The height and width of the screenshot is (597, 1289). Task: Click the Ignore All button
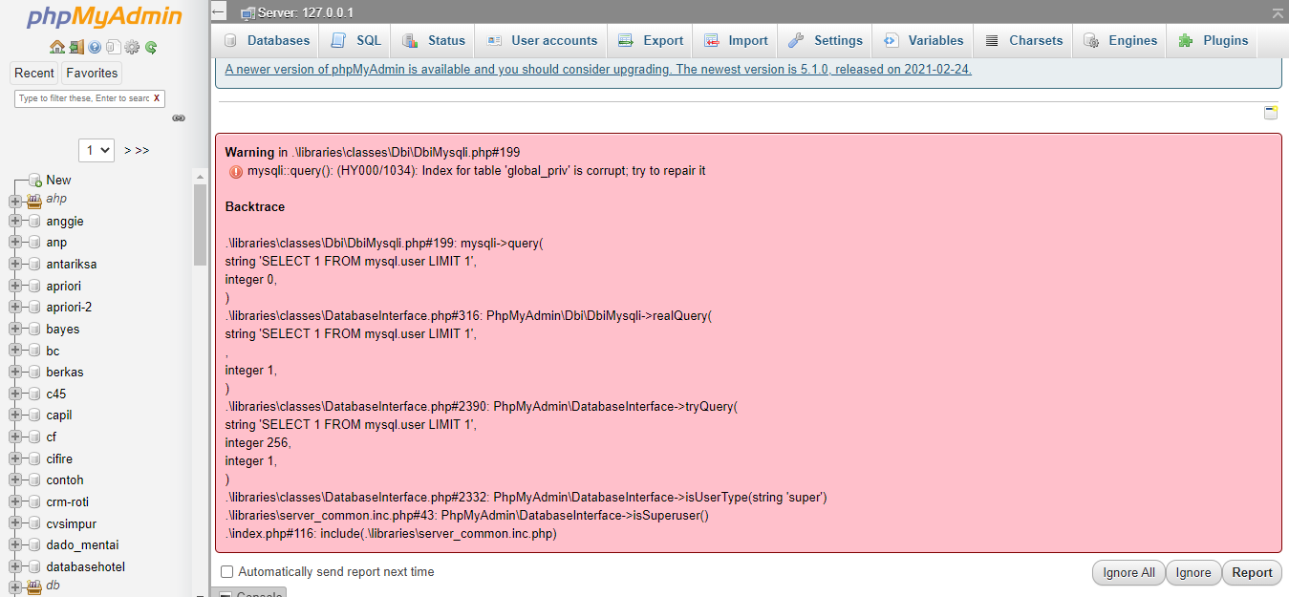1128,572
